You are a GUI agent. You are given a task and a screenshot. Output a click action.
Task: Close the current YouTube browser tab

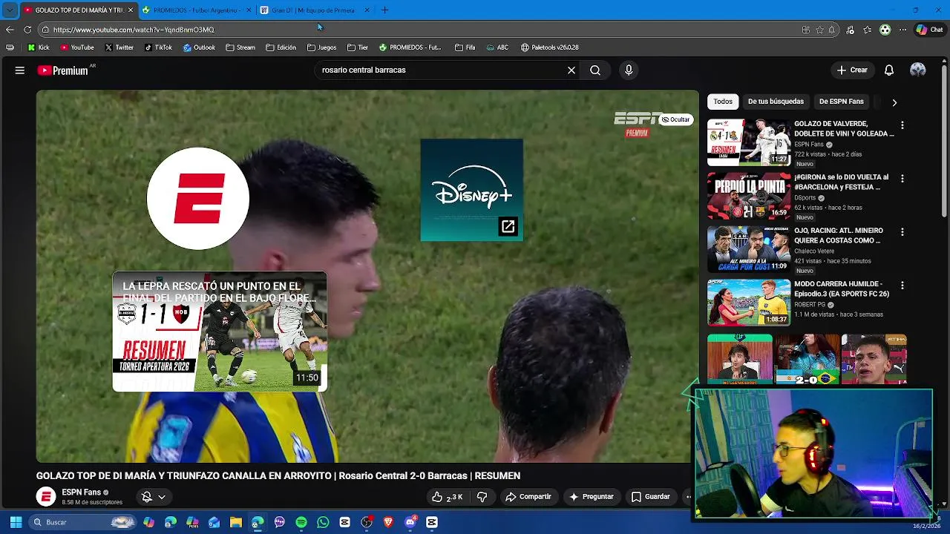131,10
